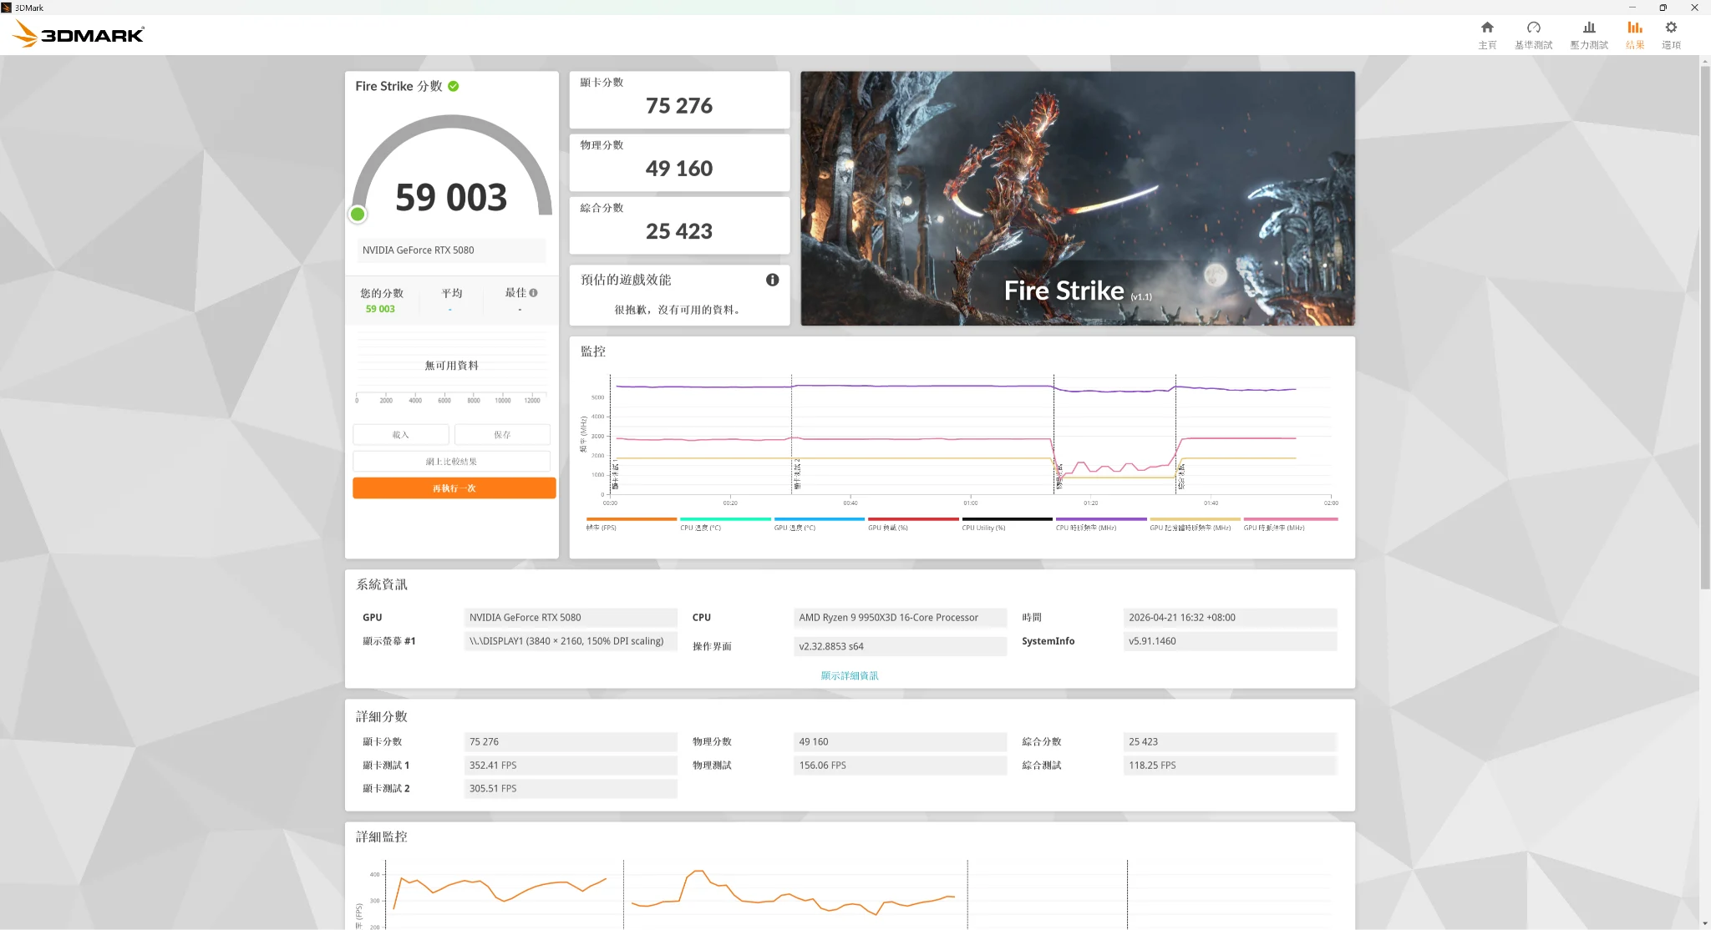Click the info icon next to 最佳
Viewport: 1711px width, 930px height.
533,293
